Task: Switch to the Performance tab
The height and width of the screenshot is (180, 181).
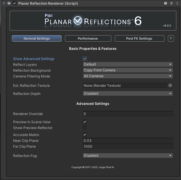Action: click(x=88, y=38)
